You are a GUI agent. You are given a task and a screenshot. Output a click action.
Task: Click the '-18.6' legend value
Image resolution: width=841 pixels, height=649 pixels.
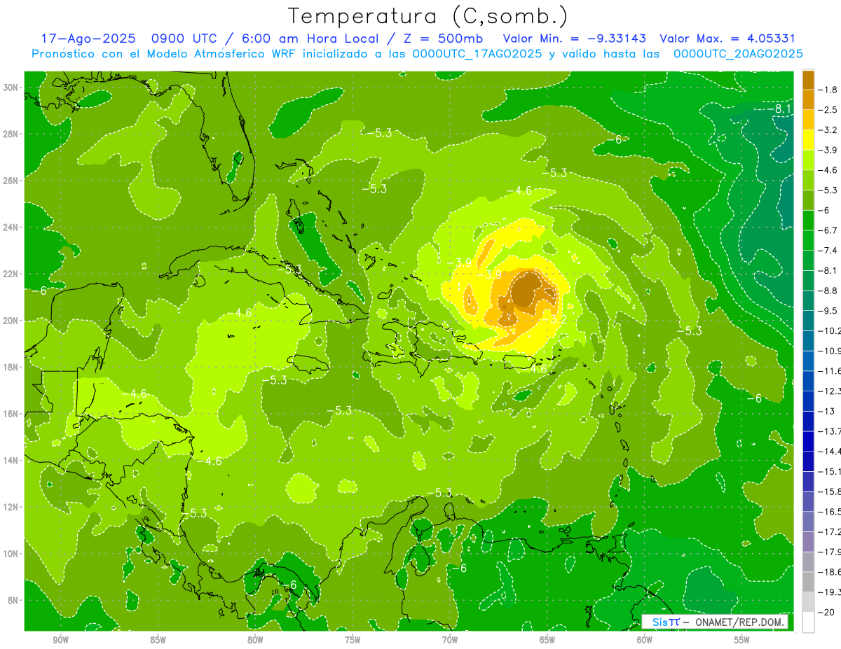[x=830, y=572]
